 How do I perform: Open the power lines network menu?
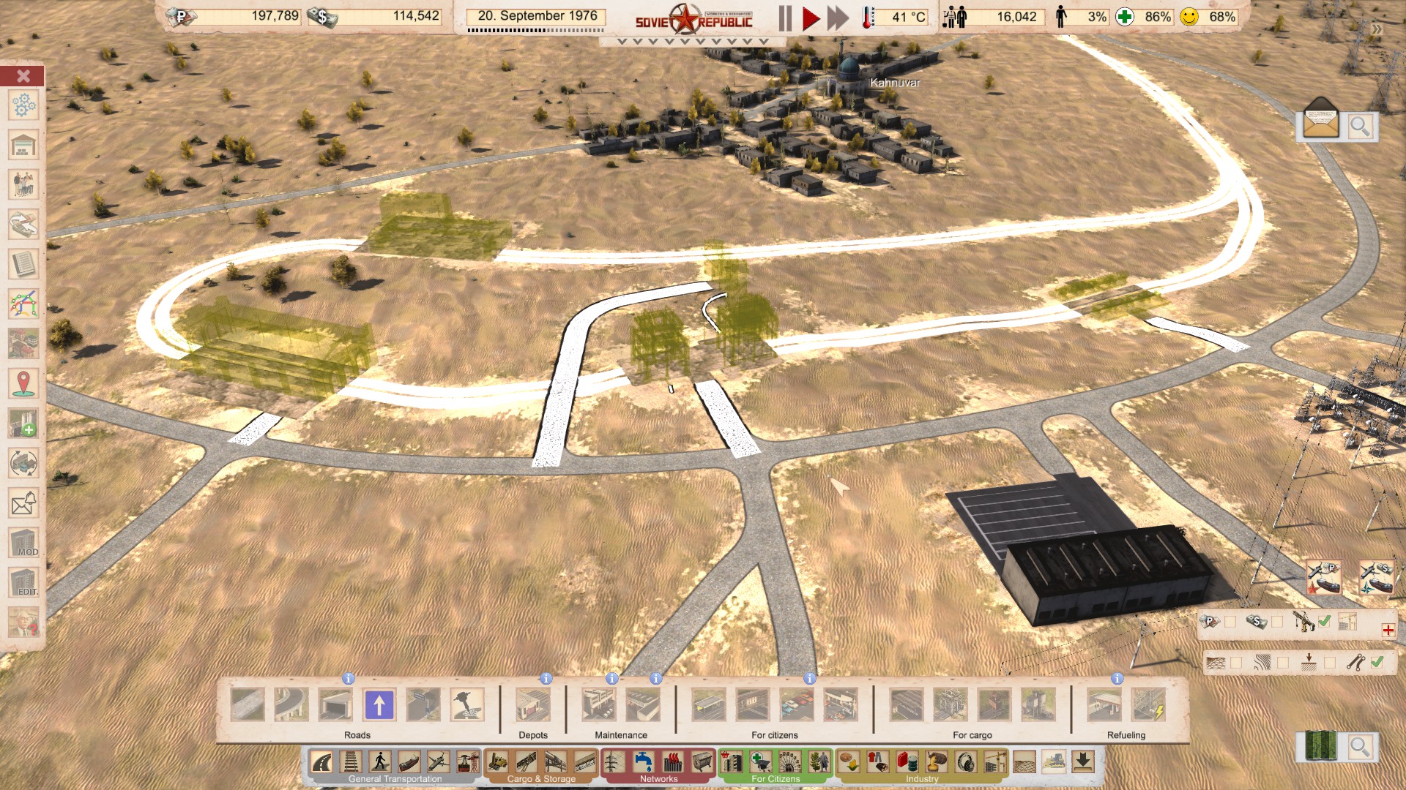click(x=614, y=762)
